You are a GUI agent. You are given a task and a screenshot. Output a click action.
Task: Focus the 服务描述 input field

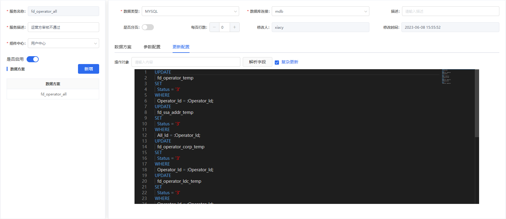[63, 27]
